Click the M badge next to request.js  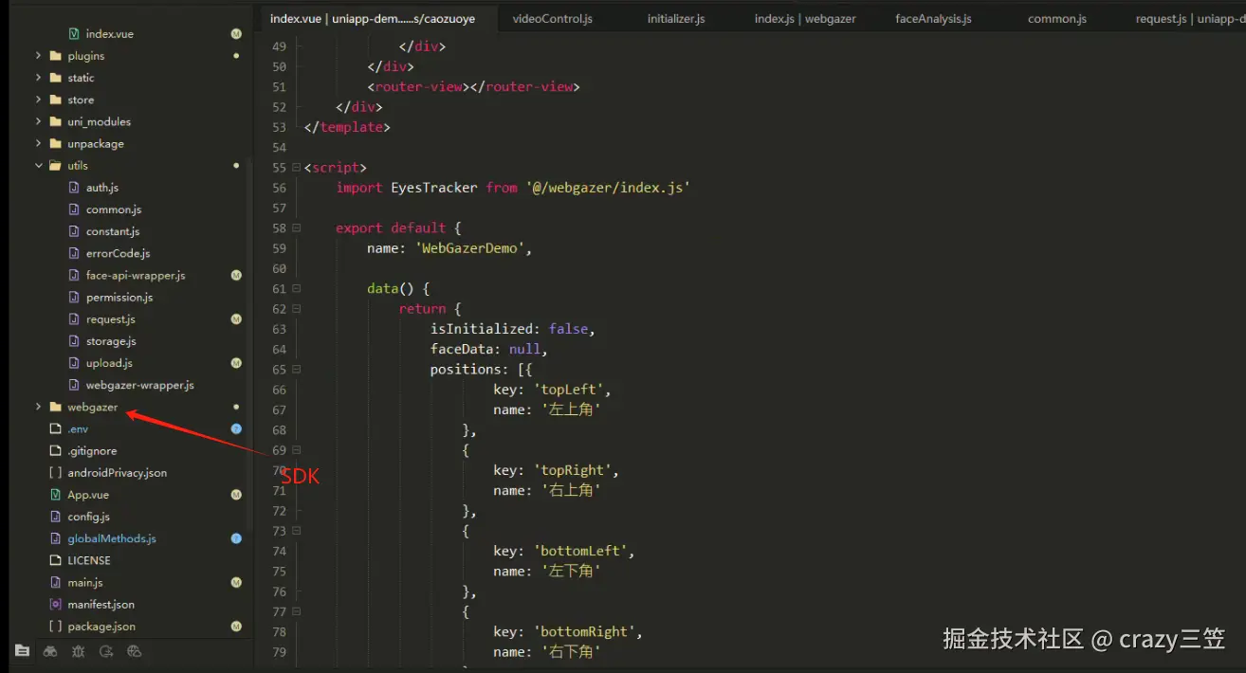pos(236,319)
